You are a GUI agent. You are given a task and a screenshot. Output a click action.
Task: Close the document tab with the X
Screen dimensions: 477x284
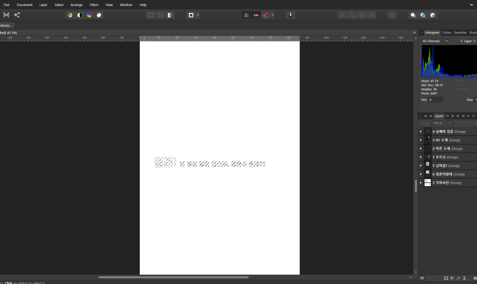pos(414,33)
